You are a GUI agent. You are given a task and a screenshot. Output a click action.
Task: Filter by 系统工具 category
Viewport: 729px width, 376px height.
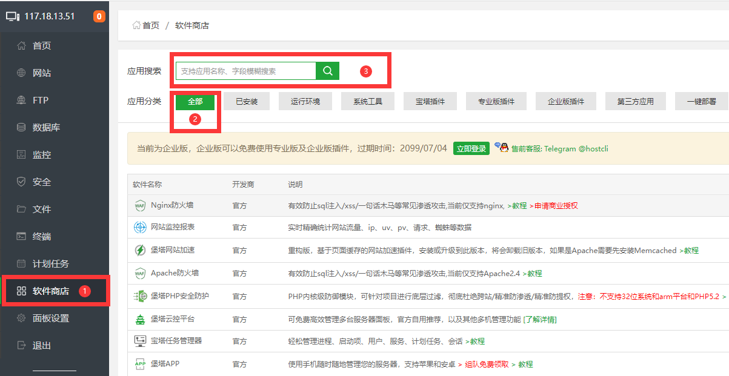pyautogui.click(x=368, y=101)
